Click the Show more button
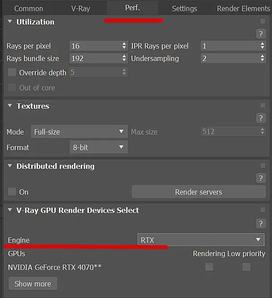The image size is (272, 298). click(x=33, y=284)
